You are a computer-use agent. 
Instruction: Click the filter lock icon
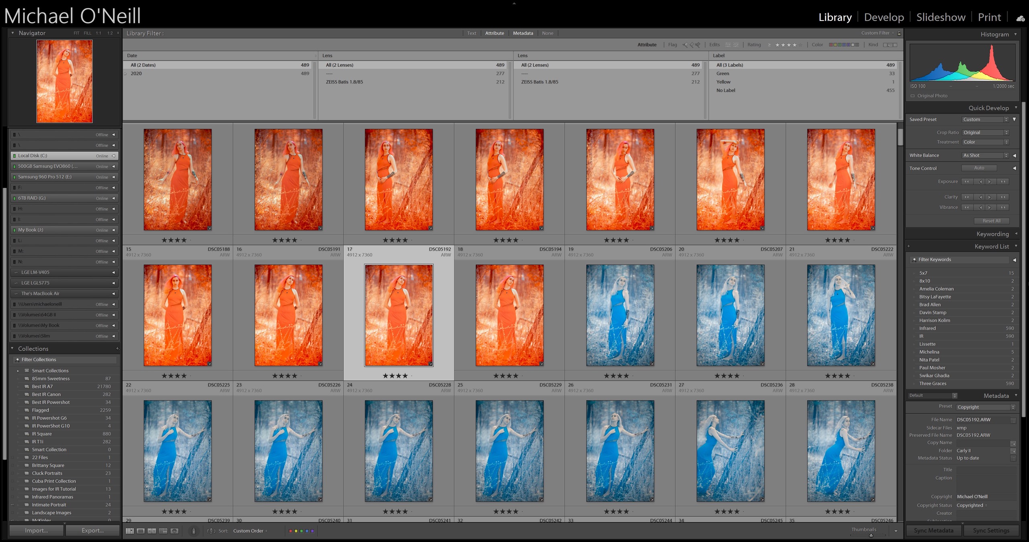pyautogui.click(x=899, y=33)
